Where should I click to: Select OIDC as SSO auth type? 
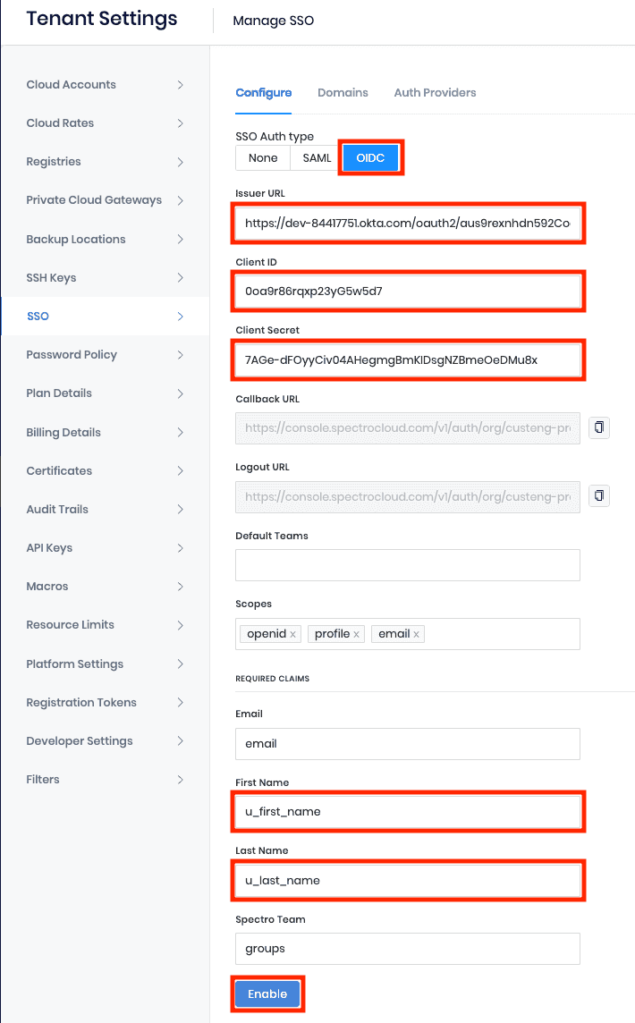pos(370,158)
